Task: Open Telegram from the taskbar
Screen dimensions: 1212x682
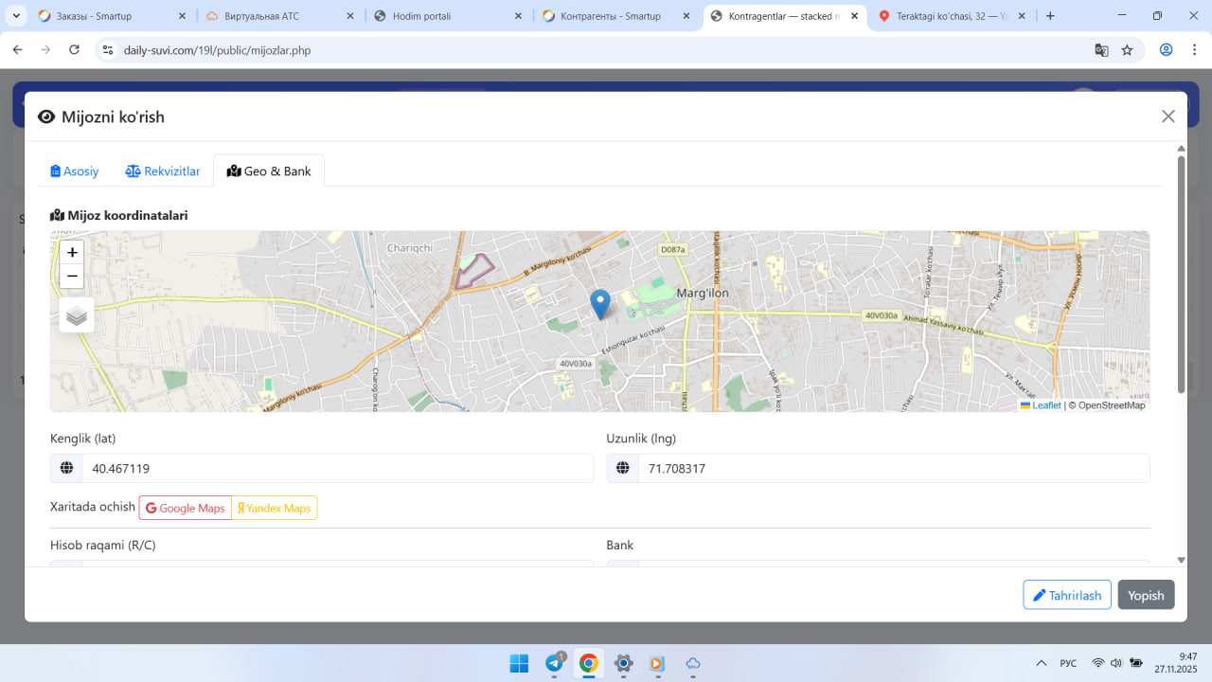Action: (554, 663)
